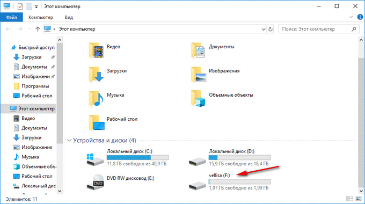365x204 pixels.
Task: Click the main pane scrollbar up arrow
Action: [361, 40]
